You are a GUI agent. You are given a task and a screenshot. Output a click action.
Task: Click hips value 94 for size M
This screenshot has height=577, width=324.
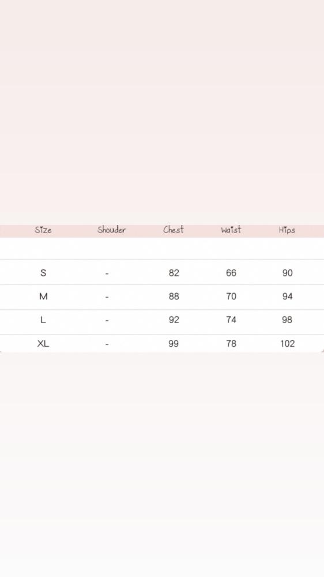coord(287,296)
